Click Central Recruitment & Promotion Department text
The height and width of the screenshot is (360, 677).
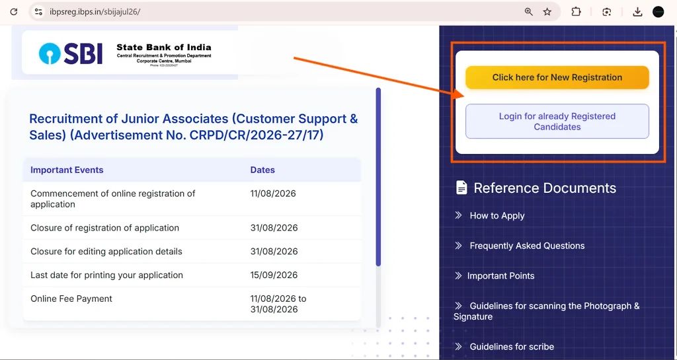click(164, 55)
